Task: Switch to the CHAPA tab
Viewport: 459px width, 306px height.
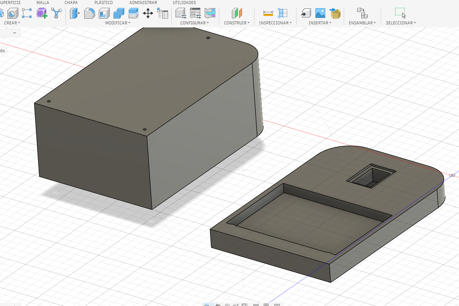Action: [x=71, y=3]
